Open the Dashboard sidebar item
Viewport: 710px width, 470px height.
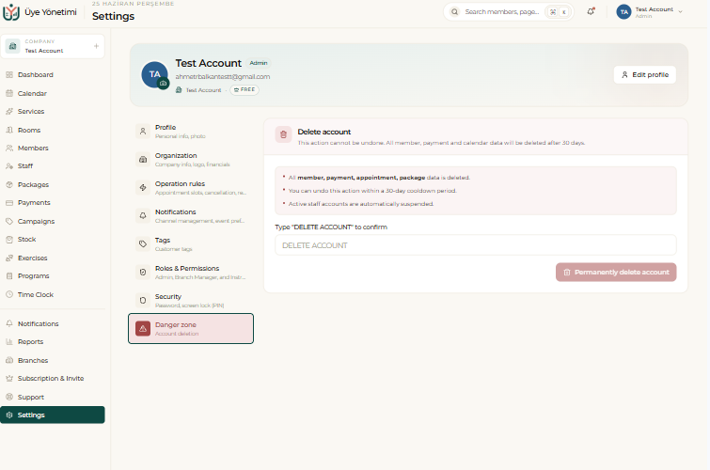point(52,74)
